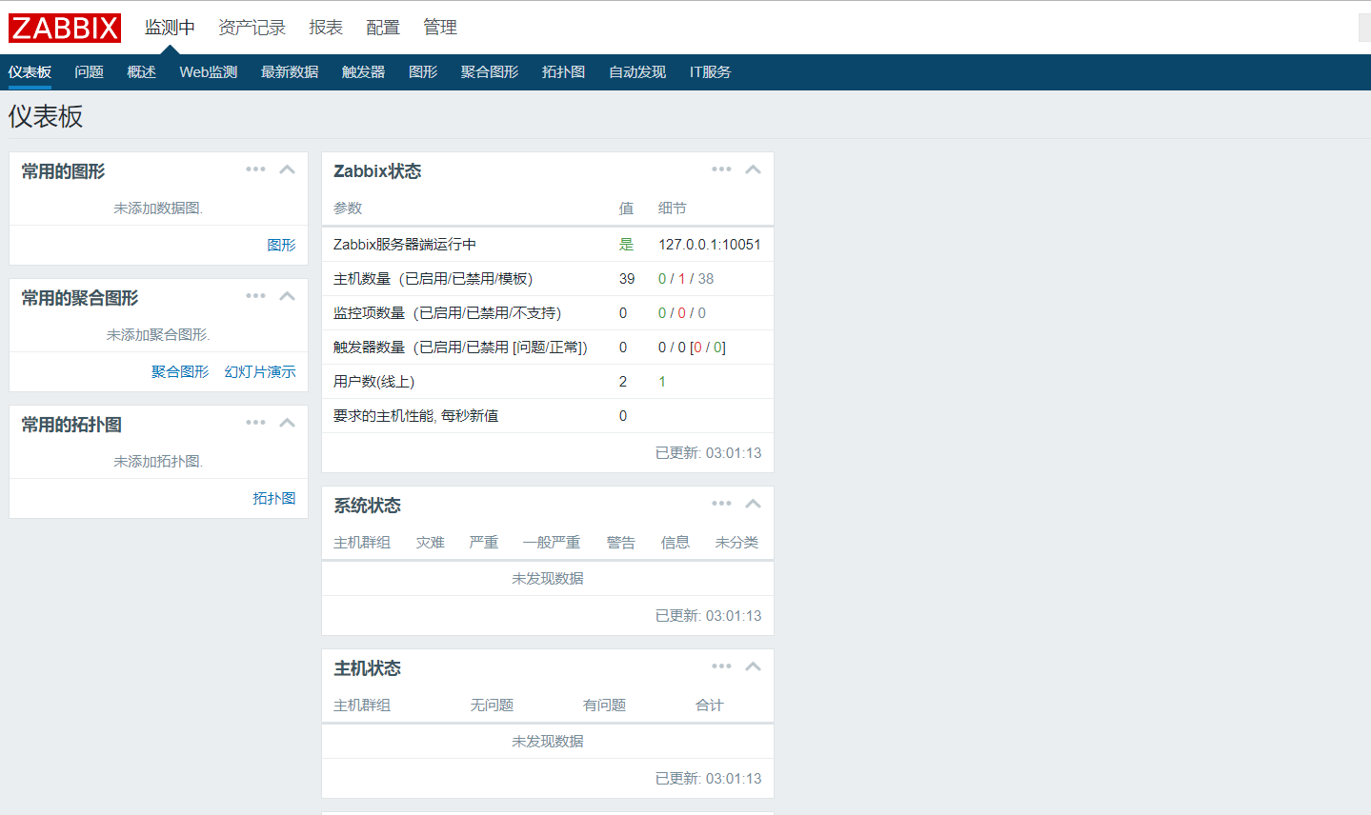
Task: Go to the 触发器 submenu tab
Action: pyautogui.click(x=363, y=72)
